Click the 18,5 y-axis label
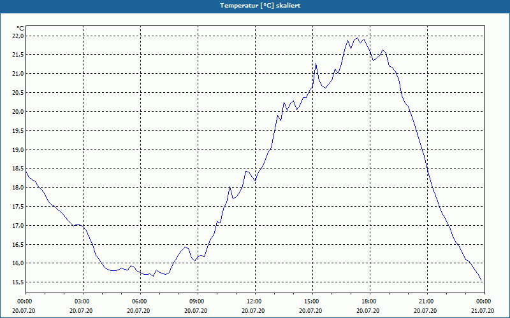Viewport: 510px width, 318px height. 18,169
